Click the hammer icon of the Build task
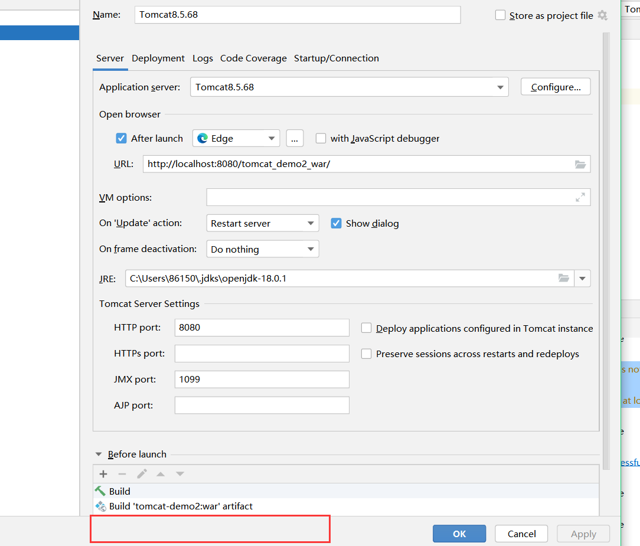The image size is (640, 546). pos(100,491)
